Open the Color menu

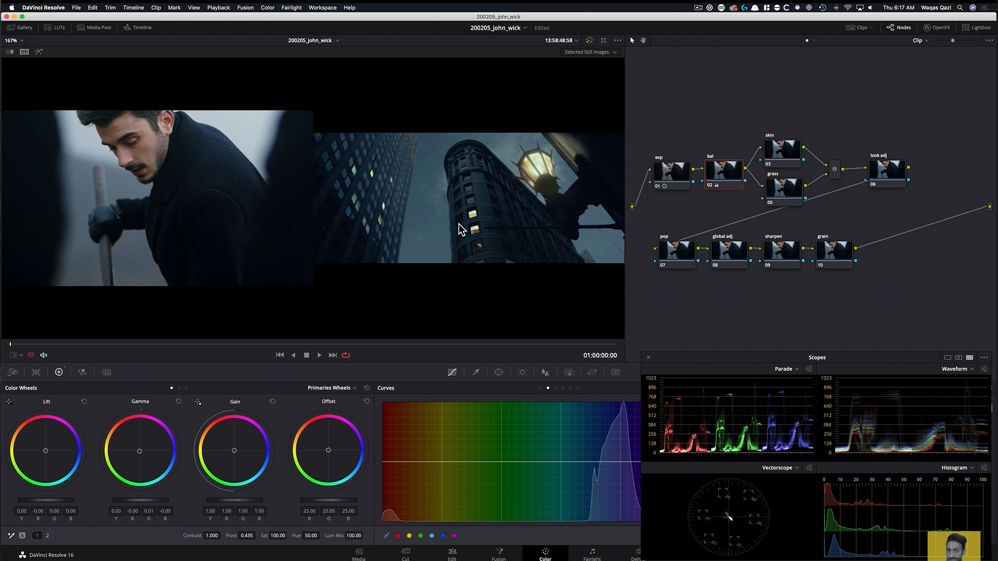click(267, 7)
